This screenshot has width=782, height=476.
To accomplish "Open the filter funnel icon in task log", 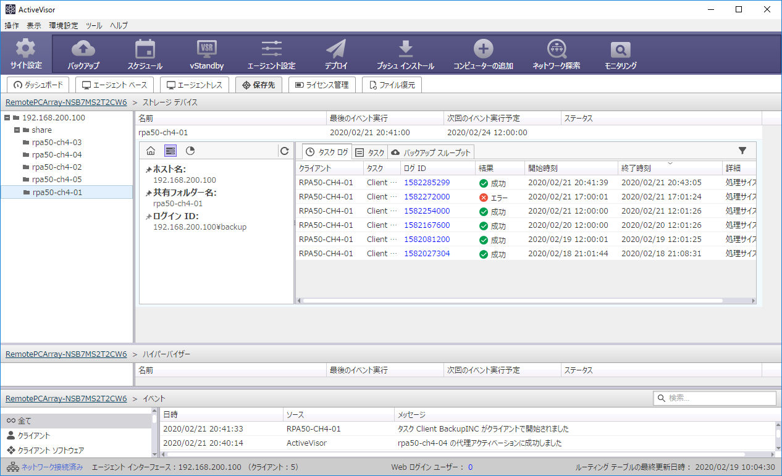I will (742, 151).
